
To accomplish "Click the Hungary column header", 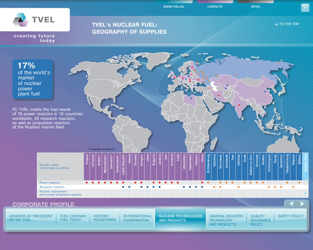I will (141, 167).
